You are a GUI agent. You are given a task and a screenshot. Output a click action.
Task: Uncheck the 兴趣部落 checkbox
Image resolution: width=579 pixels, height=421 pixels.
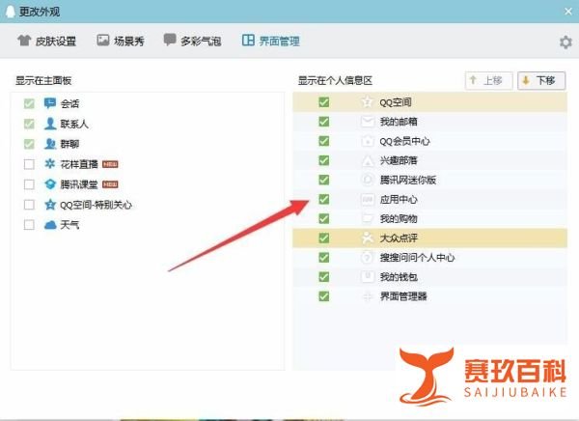(x=324, y=160)
